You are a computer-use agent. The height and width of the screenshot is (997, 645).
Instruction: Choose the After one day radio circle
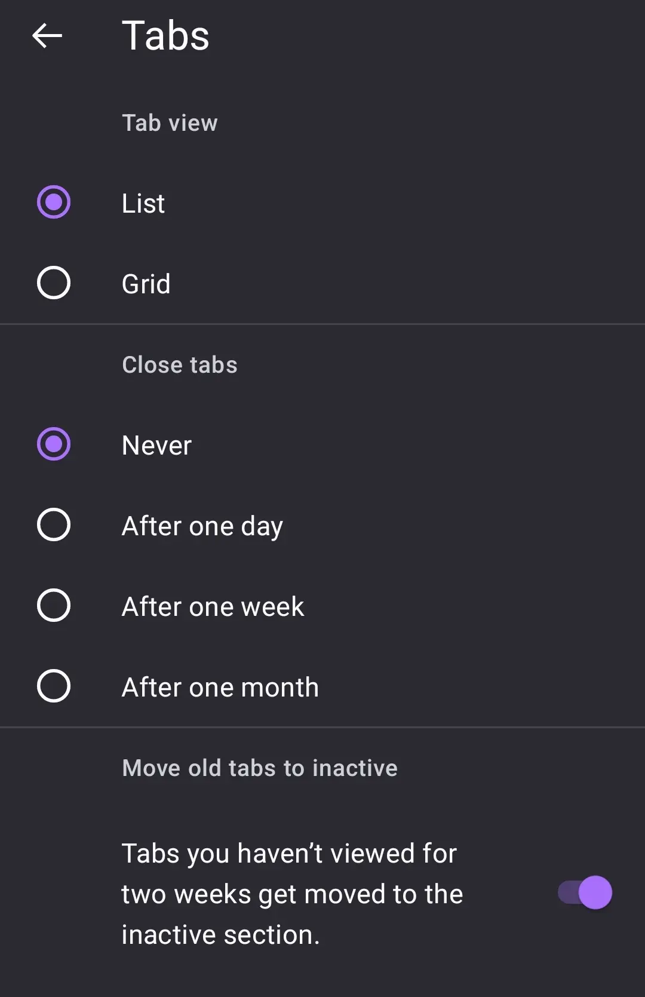[54, 524]
